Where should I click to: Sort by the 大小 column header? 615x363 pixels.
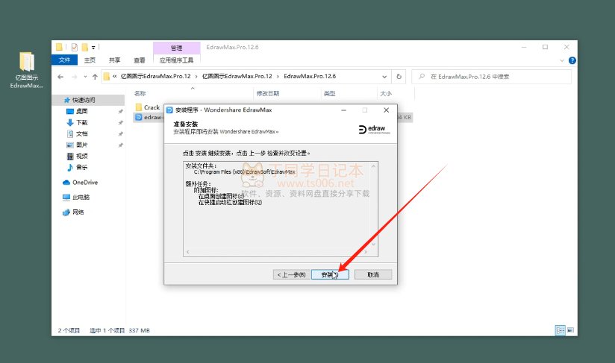[386, 94]
